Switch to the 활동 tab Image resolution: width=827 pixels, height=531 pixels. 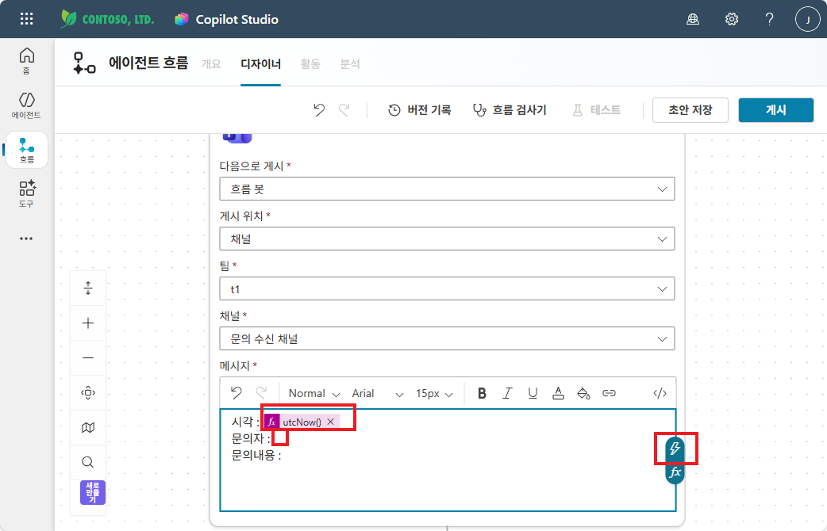coord(310,63)
